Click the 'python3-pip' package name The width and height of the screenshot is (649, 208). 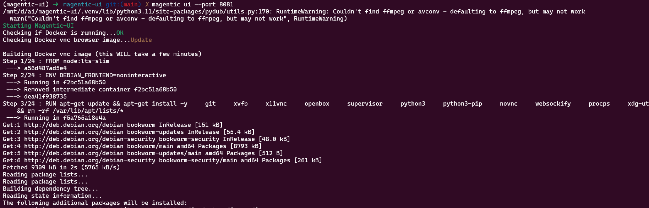tap(463, 103)
